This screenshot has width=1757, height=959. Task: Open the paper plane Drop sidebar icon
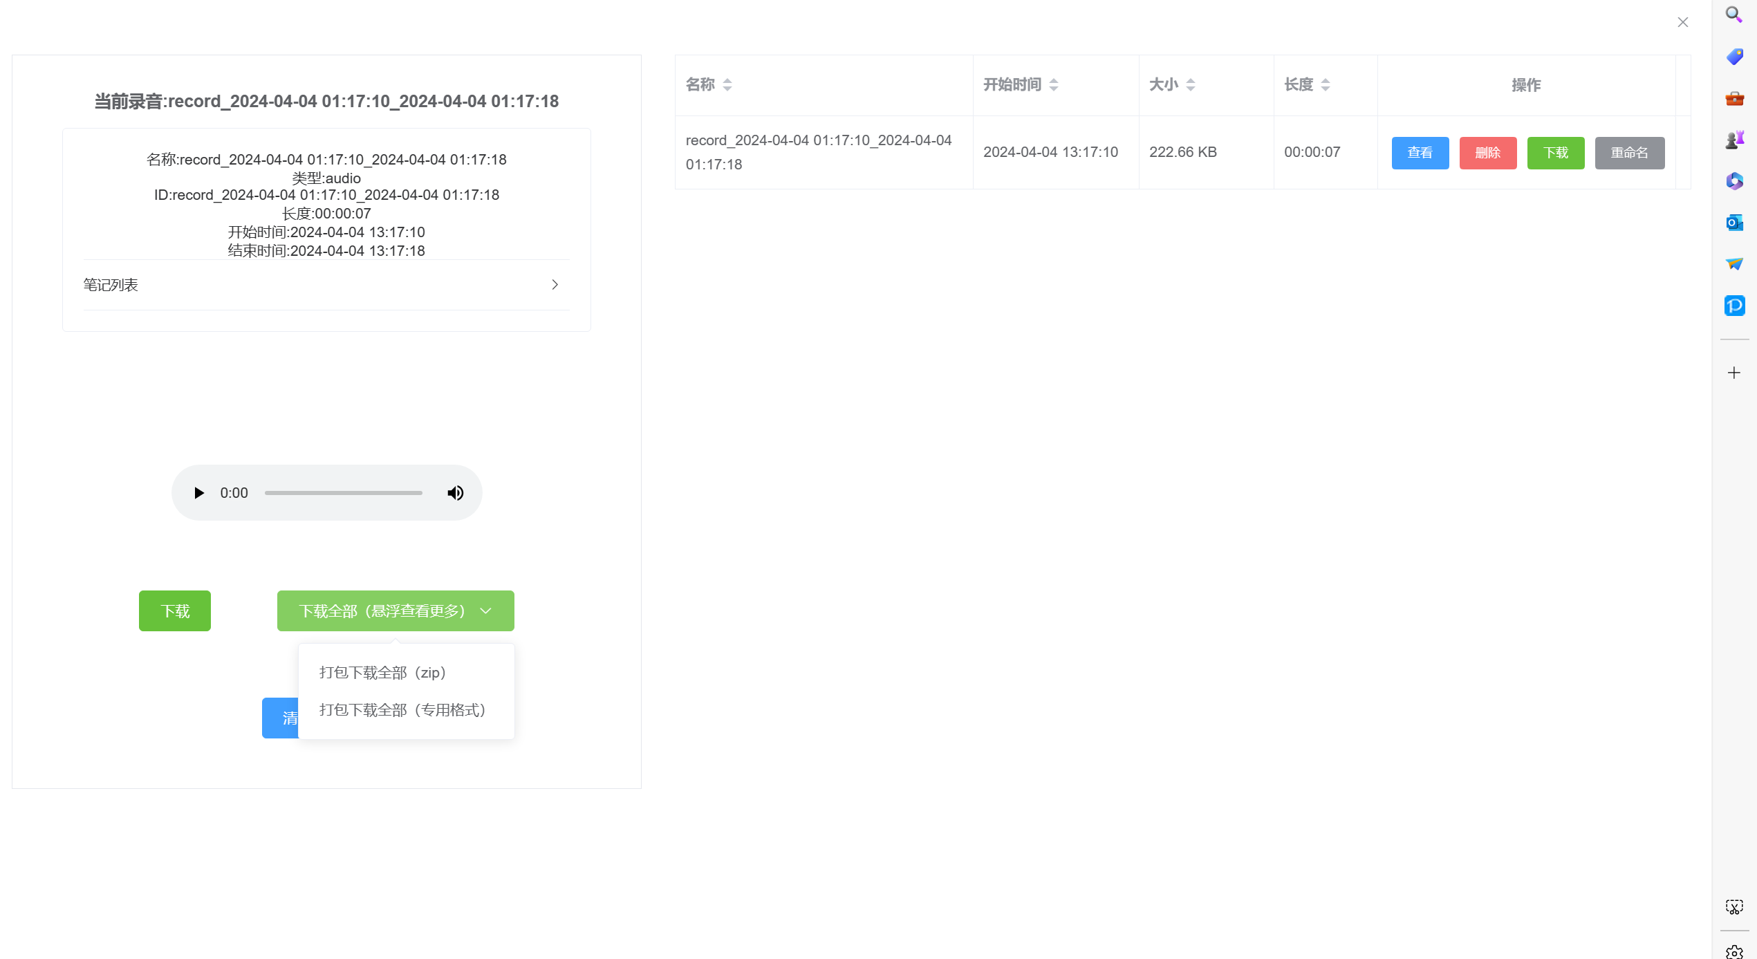pos(1734,264)
